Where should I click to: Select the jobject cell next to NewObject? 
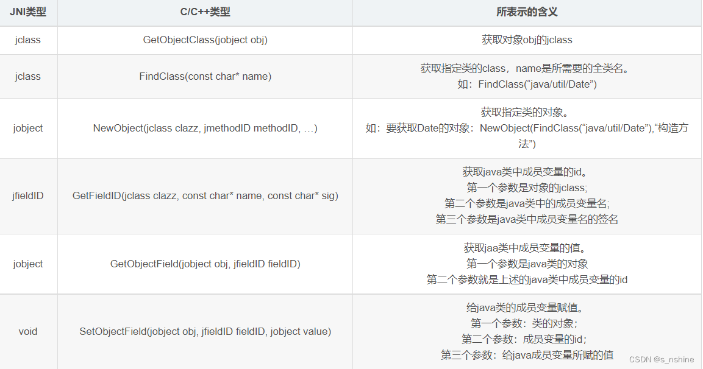tap(28, 128)
